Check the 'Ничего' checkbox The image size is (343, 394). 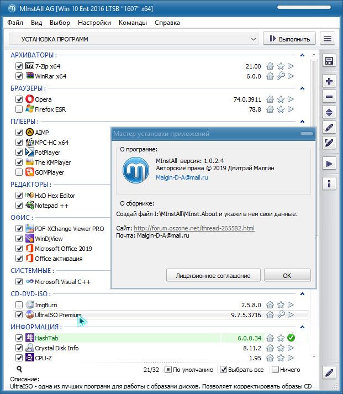(x=276, y=370)
